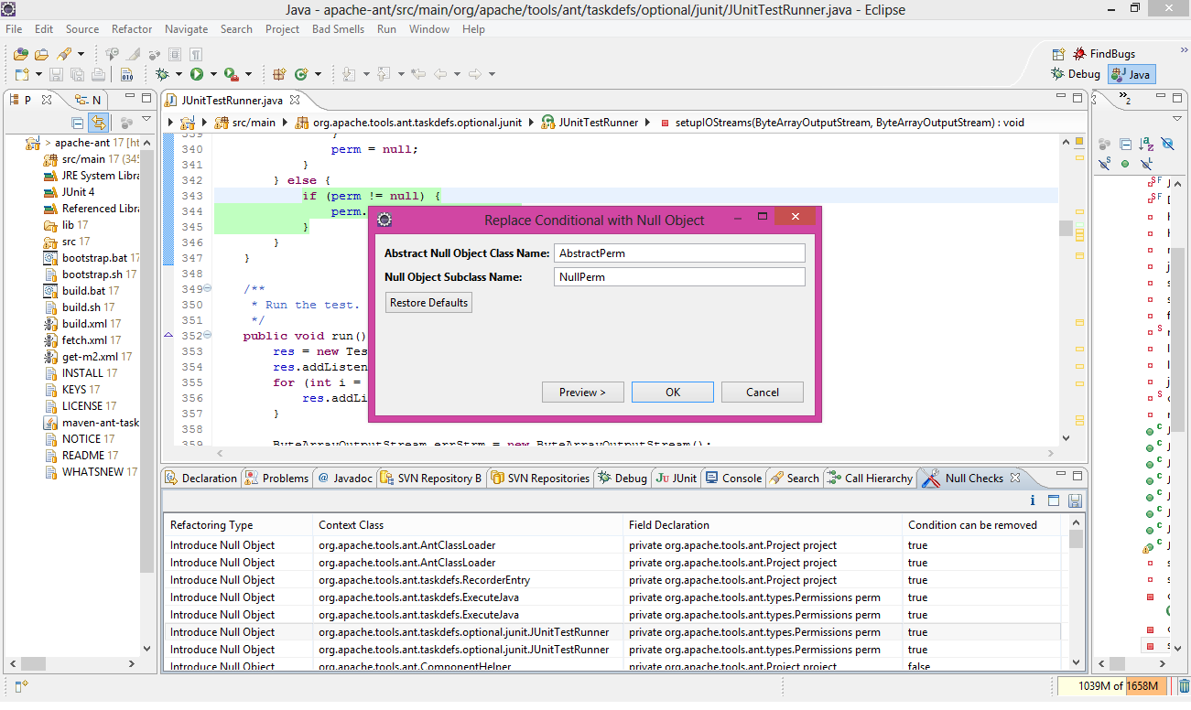Click the Show Whitespace Characters pilcrow icon

(x=196, y=54)
